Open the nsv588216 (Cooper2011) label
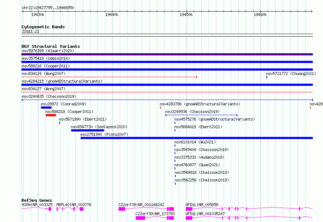The width and height of the screenshot is (323, 222). pos(46,66)
